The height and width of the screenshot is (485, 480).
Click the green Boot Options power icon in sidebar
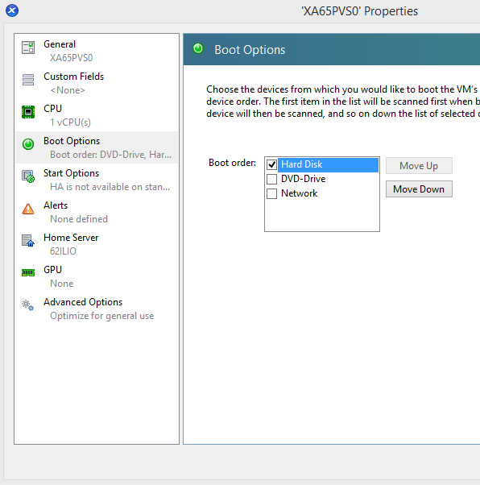click(x=28, y=144)
